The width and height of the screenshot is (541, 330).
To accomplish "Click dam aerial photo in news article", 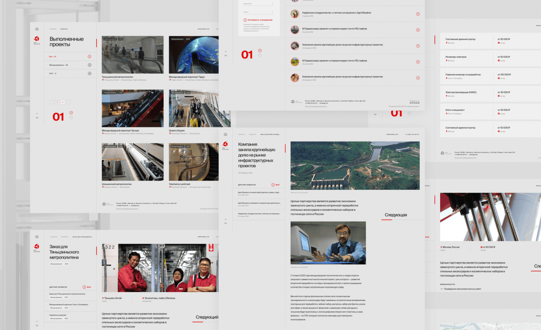I will [x=355, y=166].
